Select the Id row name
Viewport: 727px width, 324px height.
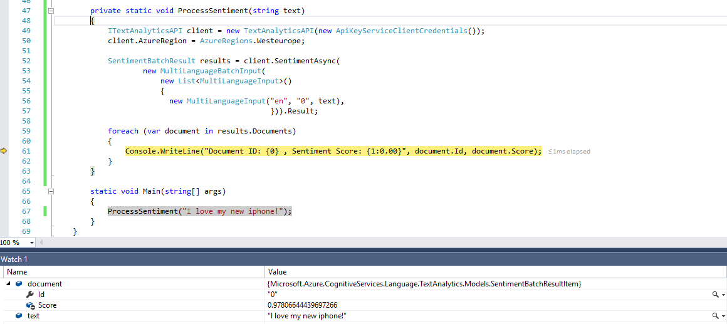41,295
